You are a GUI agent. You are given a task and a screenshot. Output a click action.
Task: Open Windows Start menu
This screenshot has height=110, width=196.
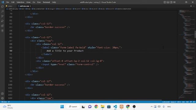pos(62,107)
